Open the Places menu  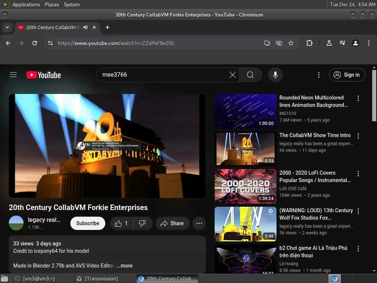[x=52, y=4]
